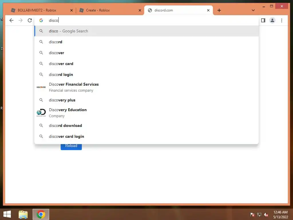Open Chrome's three-dot menu
The height and width of the screenshot is (220, 293).
coord(282,20)
